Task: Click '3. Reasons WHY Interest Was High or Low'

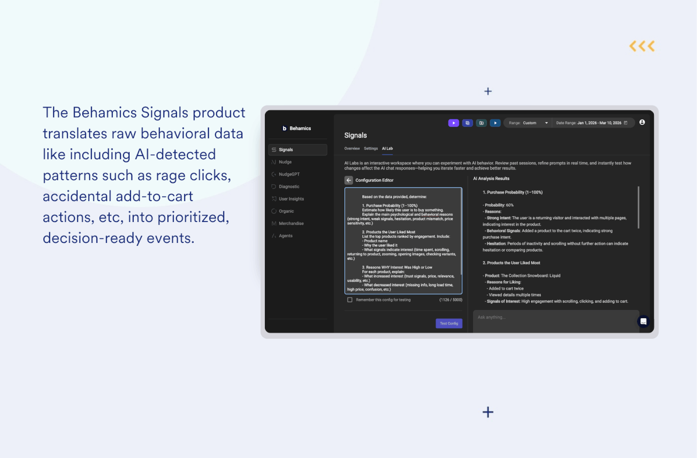Action: click(x=397, y=268)
